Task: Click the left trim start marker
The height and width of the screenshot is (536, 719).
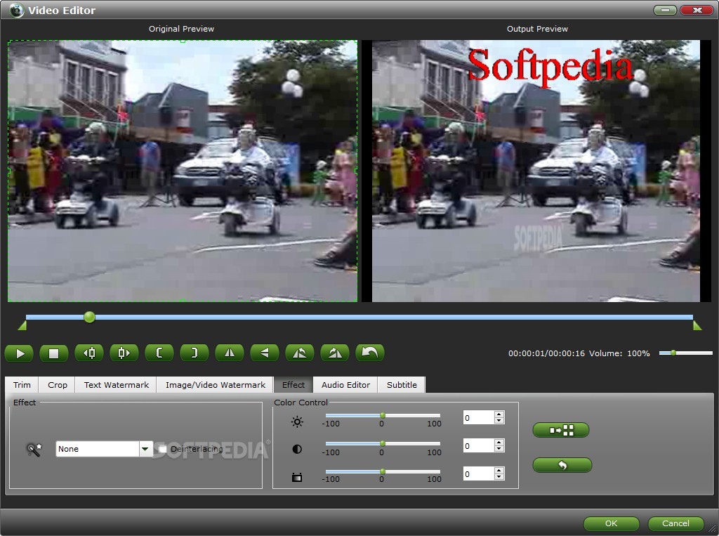Action: coord(22,325)
